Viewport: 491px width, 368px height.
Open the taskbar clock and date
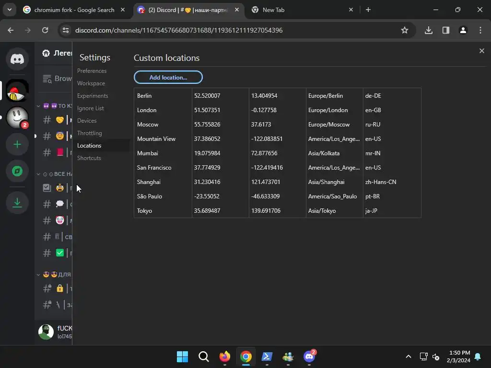pyautogui.click(x=458, y=356)
